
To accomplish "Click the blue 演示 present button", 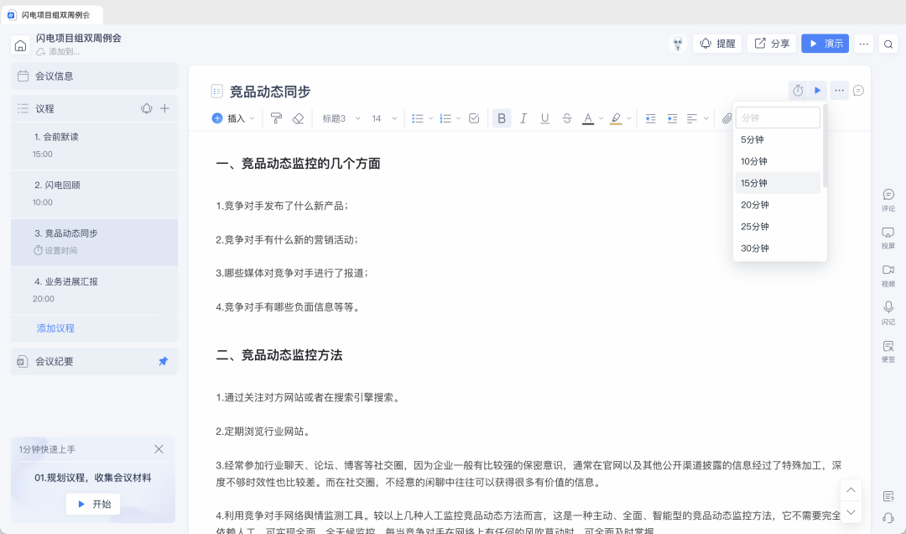I will click(x=825, y=44).
